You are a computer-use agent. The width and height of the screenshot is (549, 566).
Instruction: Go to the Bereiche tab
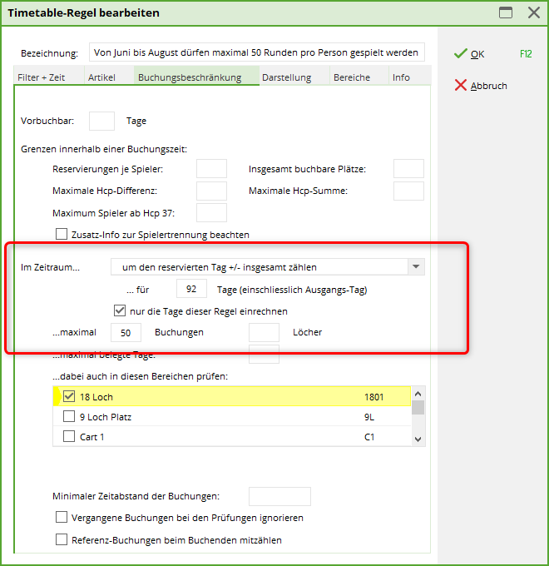(352, 77)
